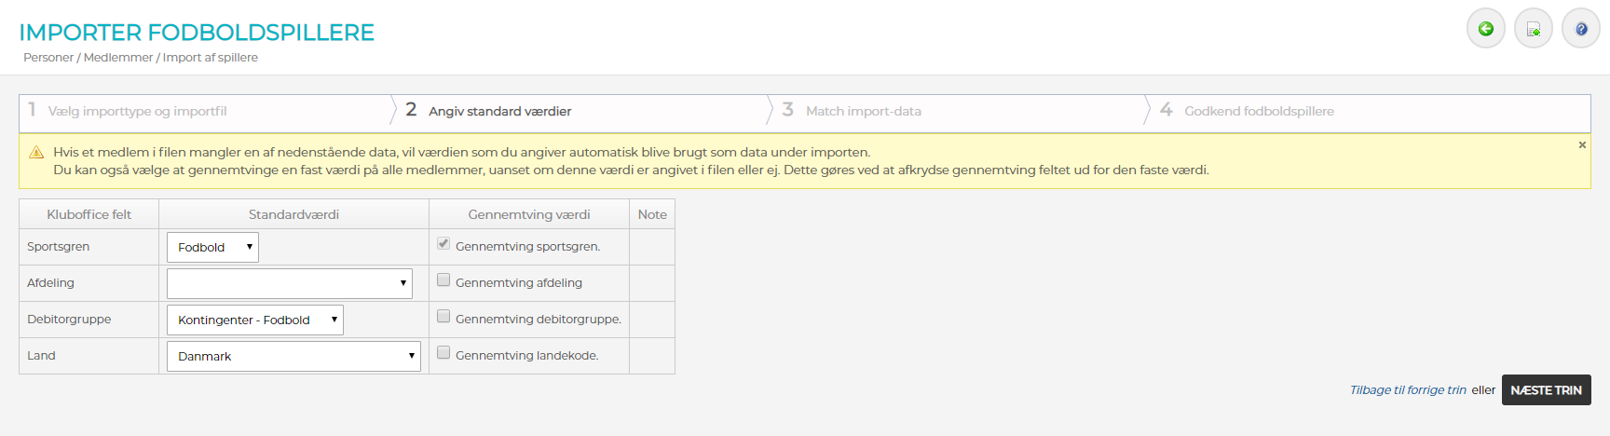Click the NÆSTE TRIN button
This screenshot has height=436, width=1610.
[x=1546, y=390]
